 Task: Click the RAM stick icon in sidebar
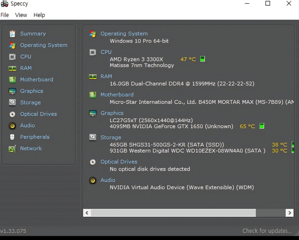[x=12, y=68]
